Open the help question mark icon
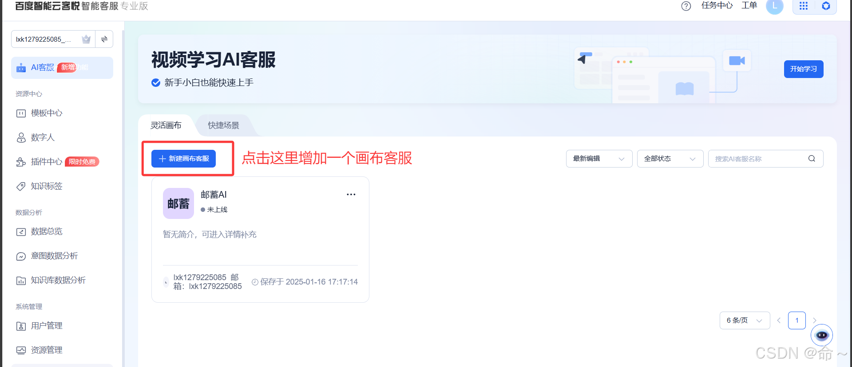Viewport: 852px width, 367px height. click(686, 6)
